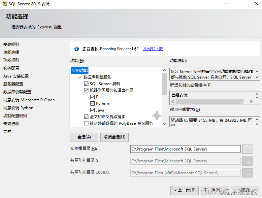Toggle the 数据库引擎服务 checkbox
Screen dimensions: 262x198
click(x=80, y=77)
